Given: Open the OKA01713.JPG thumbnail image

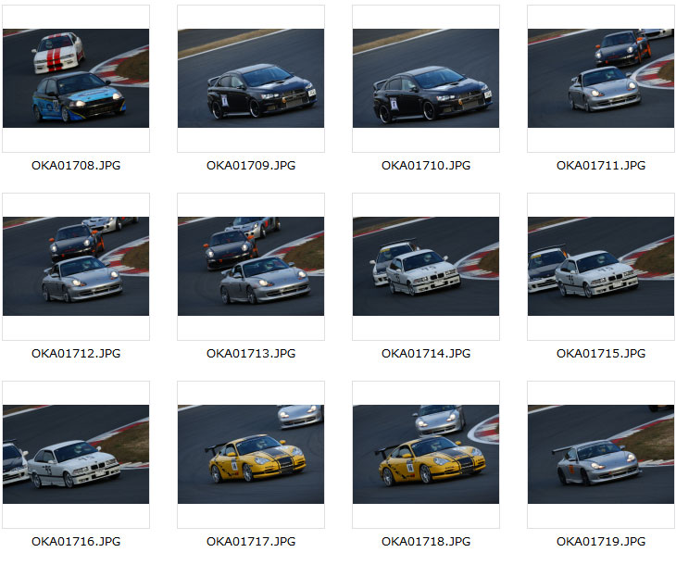Looking at the screenshot, I should [x=251, y=266].
